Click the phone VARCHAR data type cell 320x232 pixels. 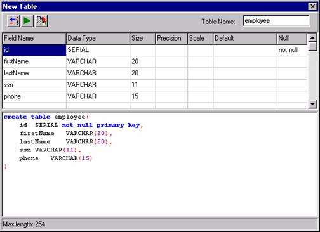[x=98, y=96]
